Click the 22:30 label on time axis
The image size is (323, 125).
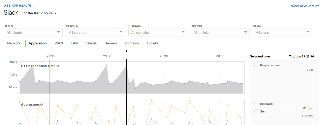tap(51, 56)
